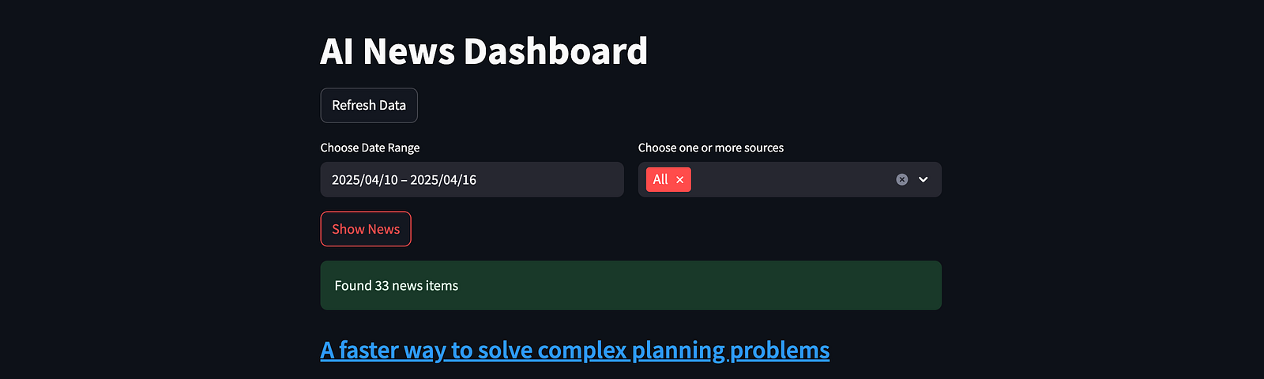Click the word 'Dashboard' in the page title
This screenshot has width=1264, height=379.
click(555, 51)
